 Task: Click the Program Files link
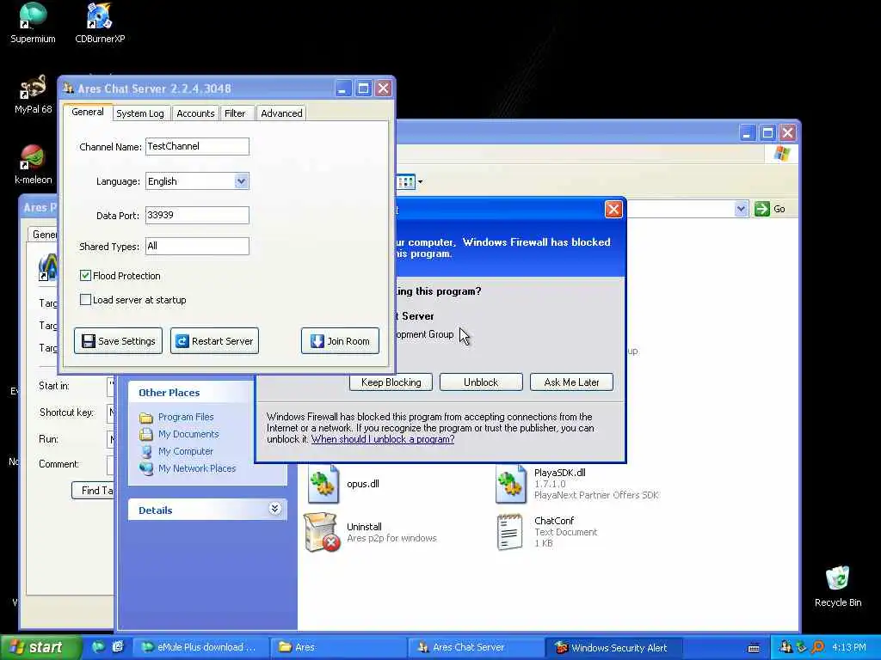pos(186,417)
